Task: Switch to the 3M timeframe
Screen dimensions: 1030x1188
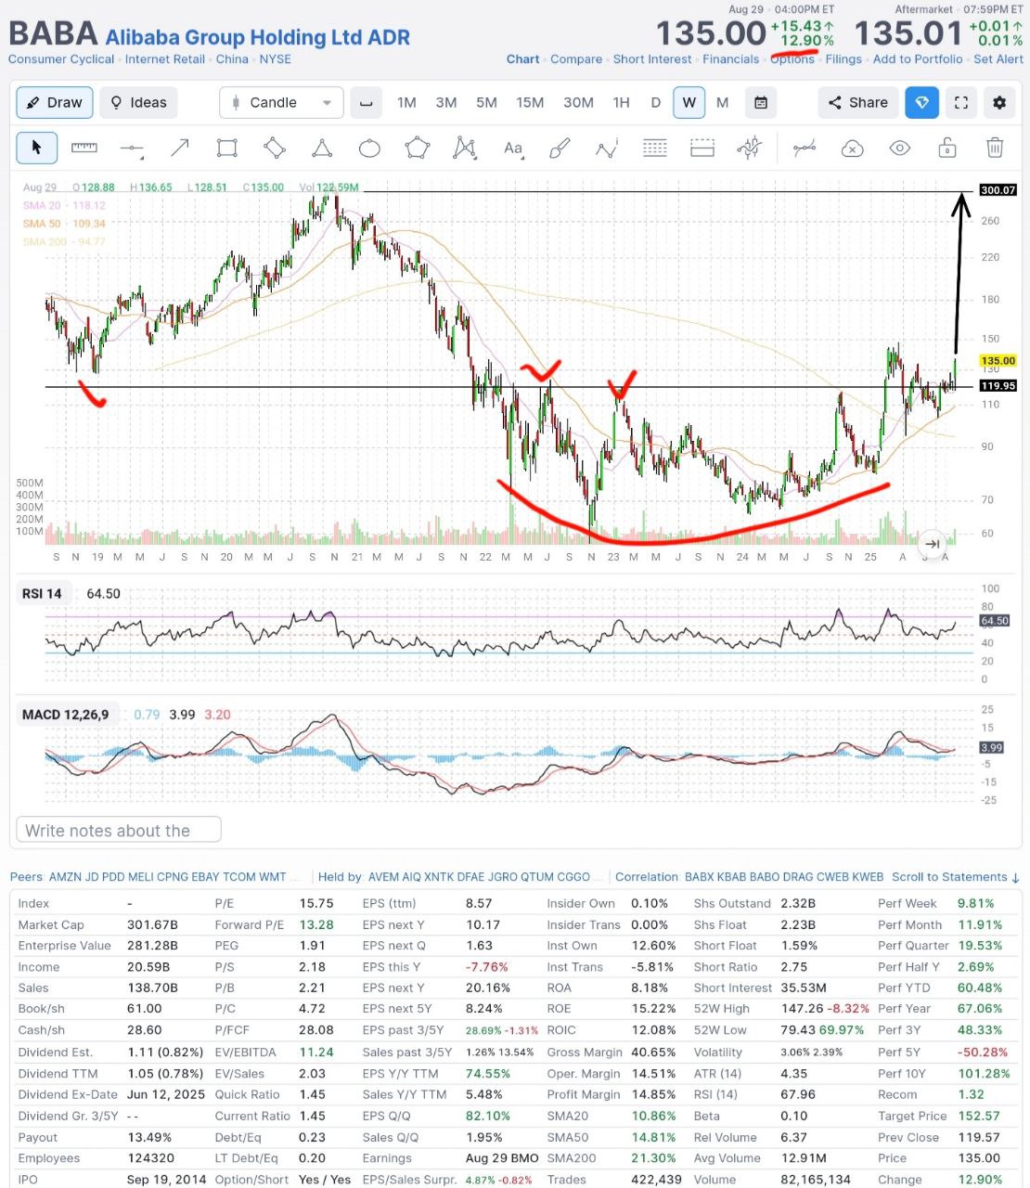Action: point(446,103)
